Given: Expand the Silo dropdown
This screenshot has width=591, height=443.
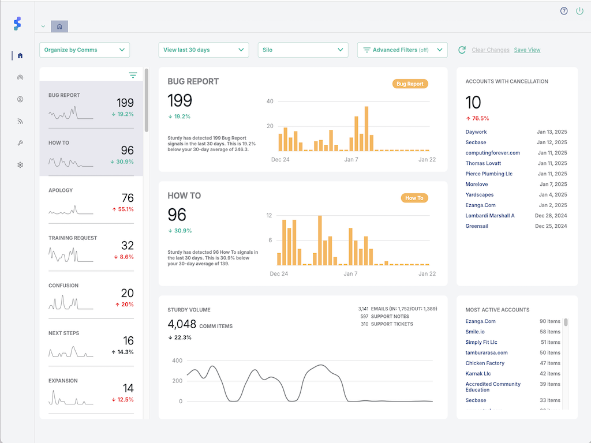Looking at the screenshot, I should click(x=302, y=50).
